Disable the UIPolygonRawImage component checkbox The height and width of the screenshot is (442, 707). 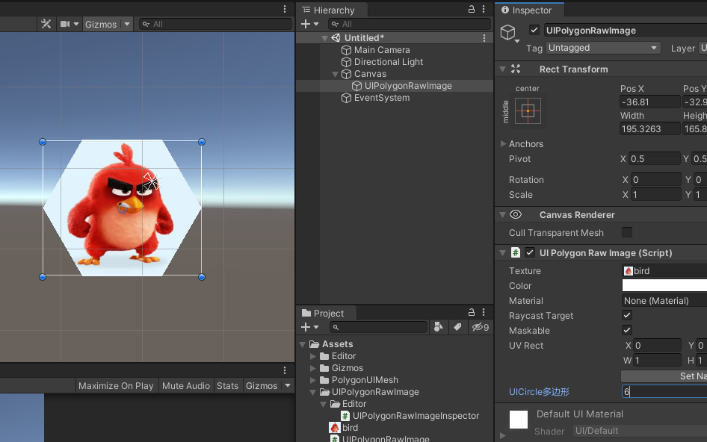[x=534, y=30]
